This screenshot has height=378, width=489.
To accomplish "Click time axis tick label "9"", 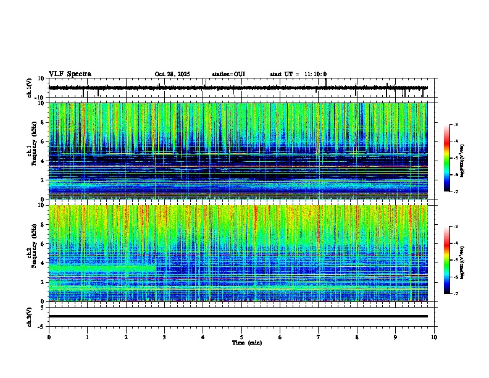I will click(x=395, y=337).
